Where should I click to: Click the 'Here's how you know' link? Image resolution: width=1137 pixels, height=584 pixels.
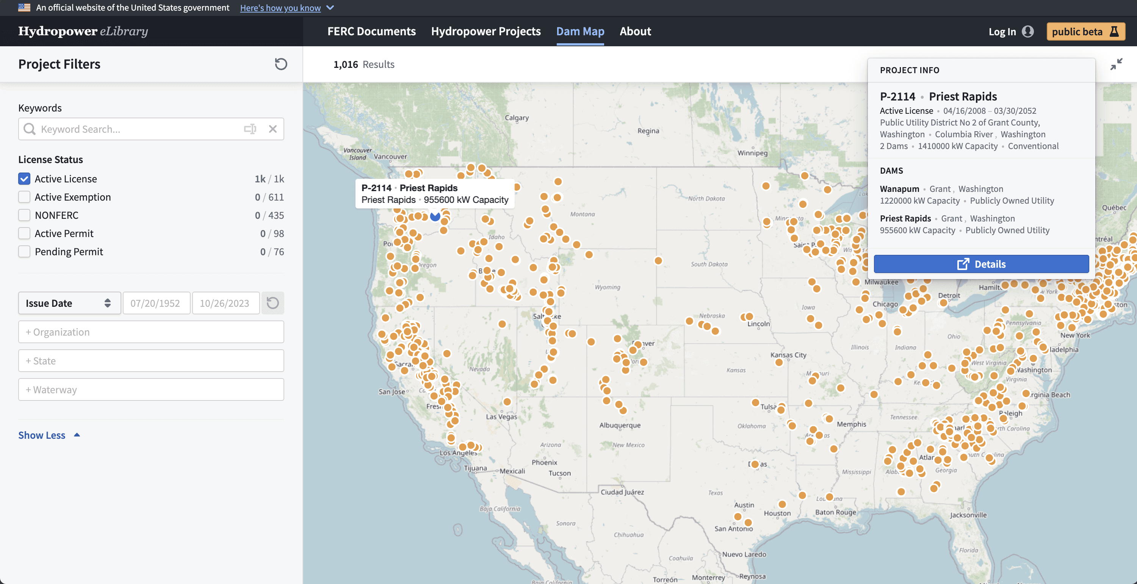coord(280,8)
